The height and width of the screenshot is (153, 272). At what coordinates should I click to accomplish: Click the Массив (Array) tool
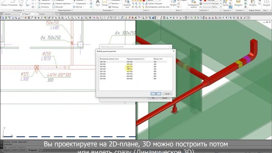click(x=77, y=7)
